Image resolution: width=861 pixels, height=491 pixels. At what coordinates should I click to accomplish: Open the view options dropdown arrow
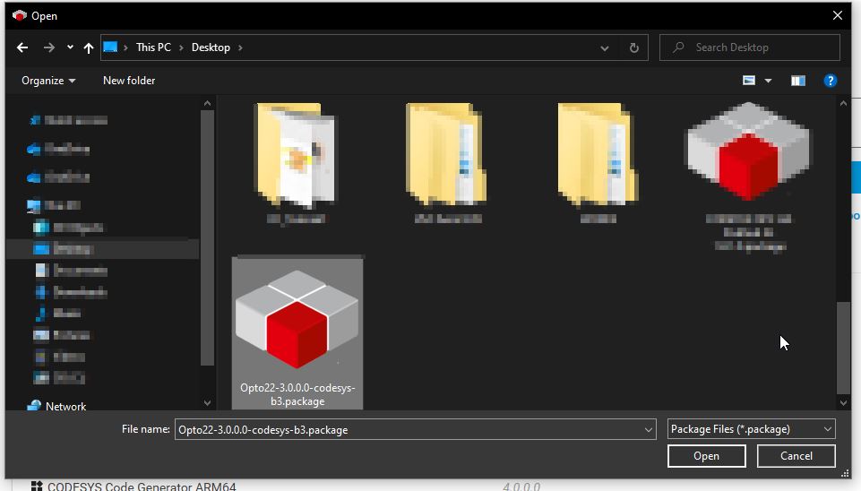pyautogui.click(x=768, y=82)
